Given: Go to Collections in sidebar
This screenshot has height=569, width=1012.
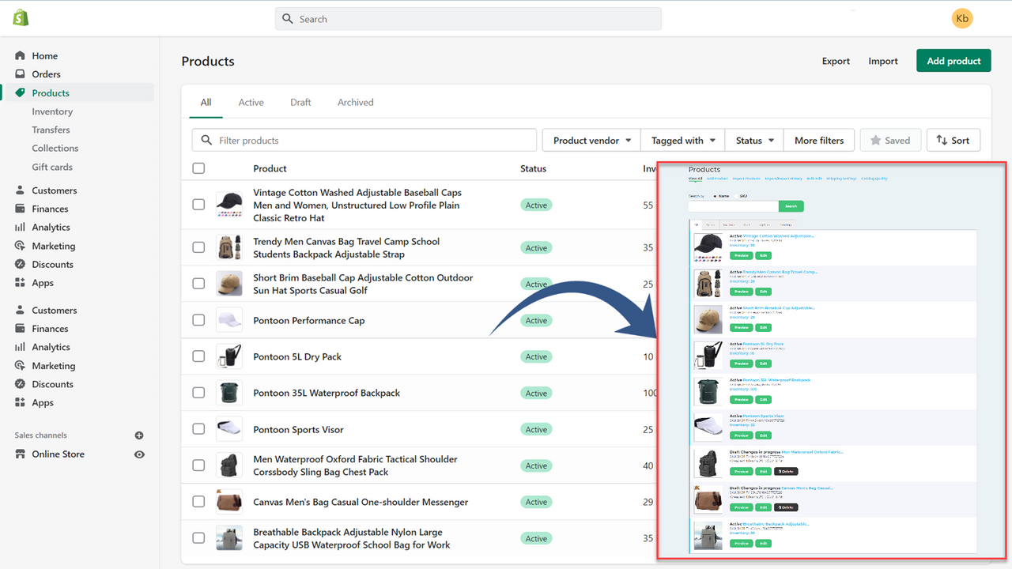Looking at the screenshot, I should point(55,149).
